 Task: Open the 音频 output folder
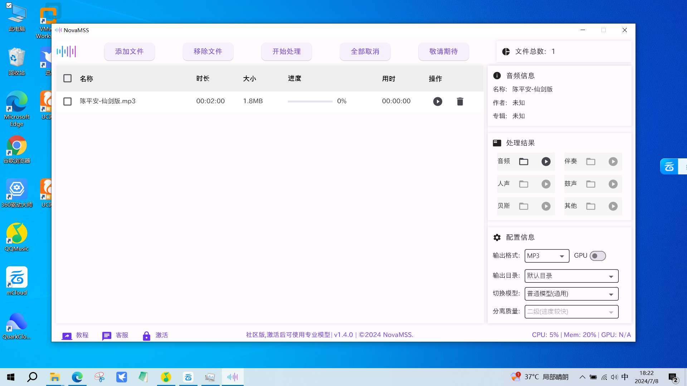(x=523, y=162)
